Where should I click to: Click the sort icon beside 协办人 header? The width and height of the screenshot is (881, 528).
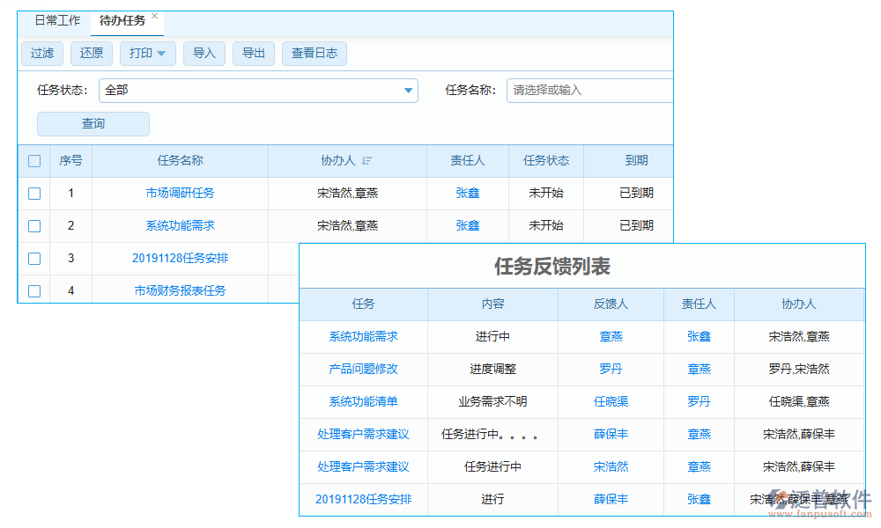click(x=367, y=161)
